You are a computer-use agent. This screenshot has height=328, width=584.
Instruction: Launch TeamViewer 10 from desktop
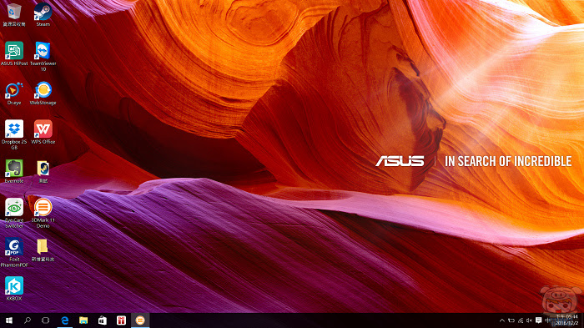(x=43, y=56)
